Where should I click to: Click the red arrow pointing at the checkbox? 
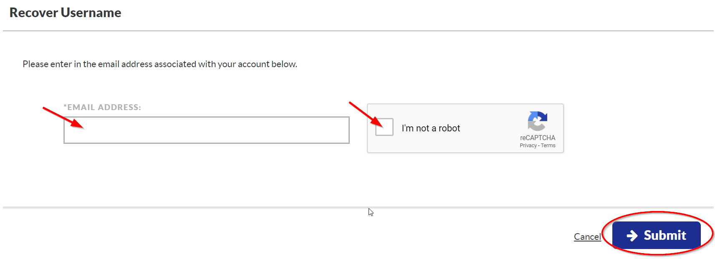tap(365, 114)
